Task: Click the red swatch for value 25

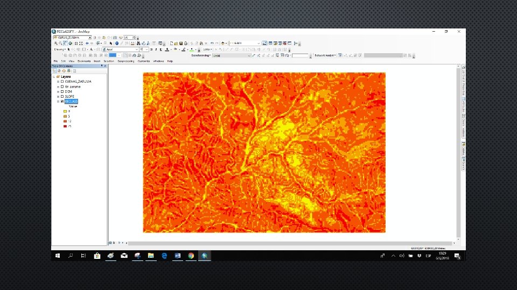Action: click(65, 126)
